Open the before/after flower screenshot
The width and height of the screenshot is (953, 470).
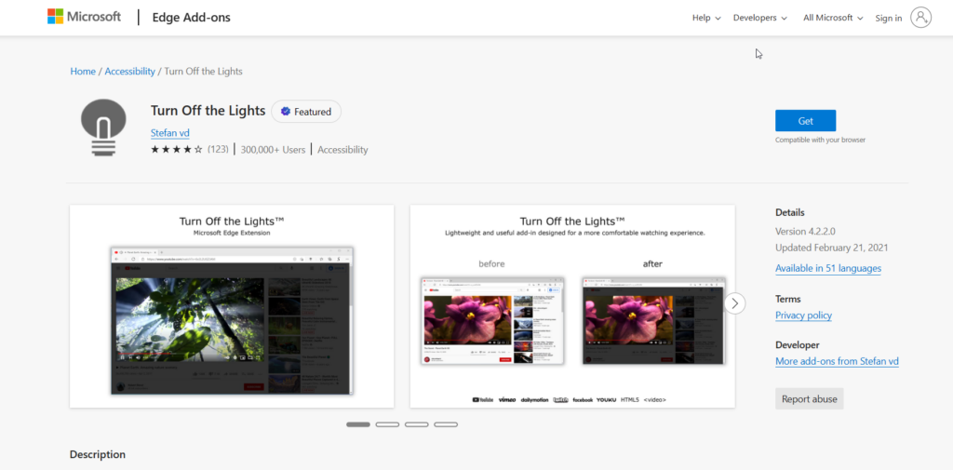pyautogui.click(x=572, y=306)
